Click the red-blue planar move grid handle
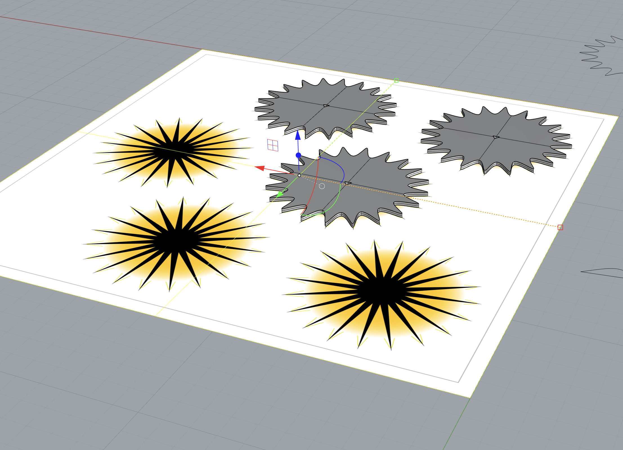Viewport: 623px width, 450px height. pos(272,145)
